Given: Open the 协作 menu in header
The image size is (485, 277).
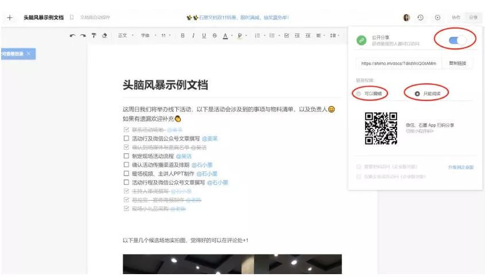Looking at the screenshot, I should (x=456, y=18).
